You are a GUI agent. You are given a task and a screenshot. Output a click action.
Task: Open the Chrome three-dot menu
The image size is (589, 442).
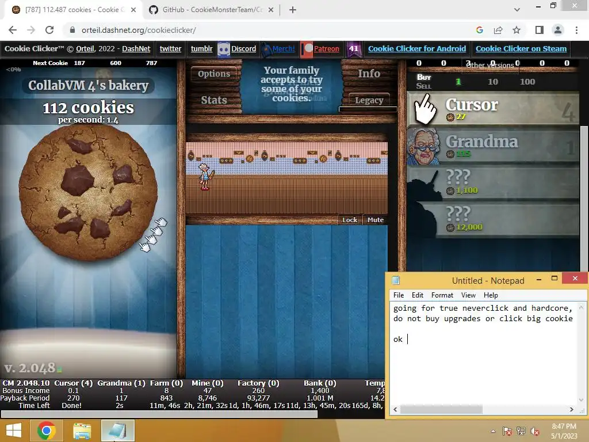(x=576, y=30)
